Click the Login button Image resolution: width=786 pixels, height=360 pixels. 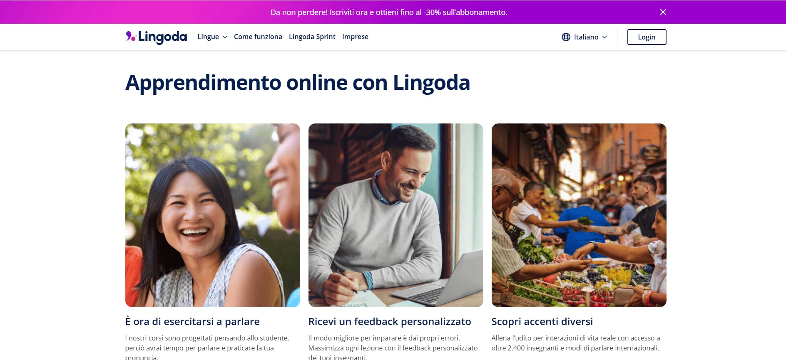(x=647, y=37)
